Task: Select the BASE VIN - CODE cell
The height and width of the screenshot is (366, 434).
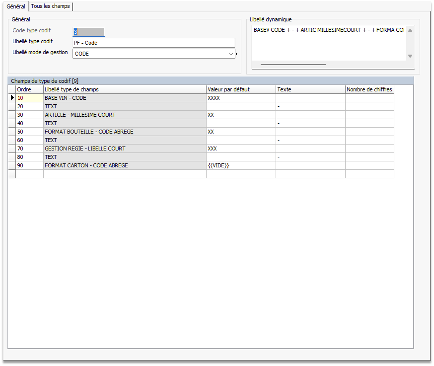Action: pos(125,98)
